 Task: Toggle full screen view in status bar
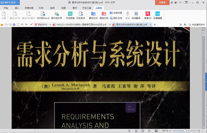tap(129, 131)
